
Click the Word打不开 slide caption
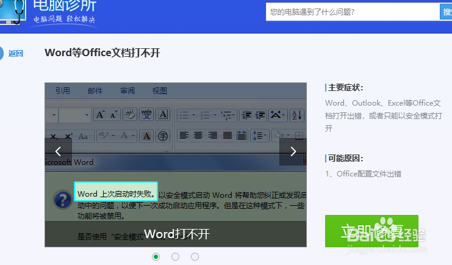pos(177,234)
